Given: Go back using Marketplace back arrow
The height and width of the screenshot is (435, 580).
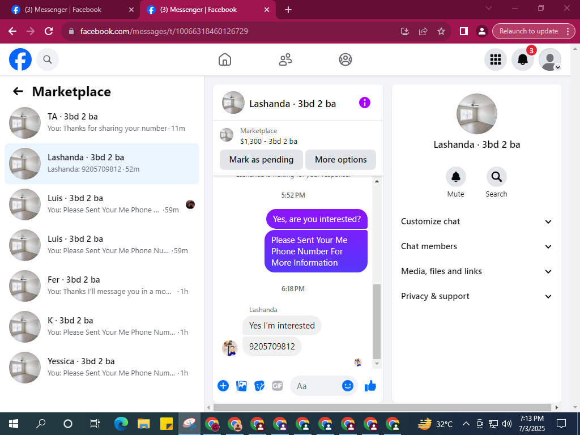Looking at the screenshot, I should [x=18, y=91].
